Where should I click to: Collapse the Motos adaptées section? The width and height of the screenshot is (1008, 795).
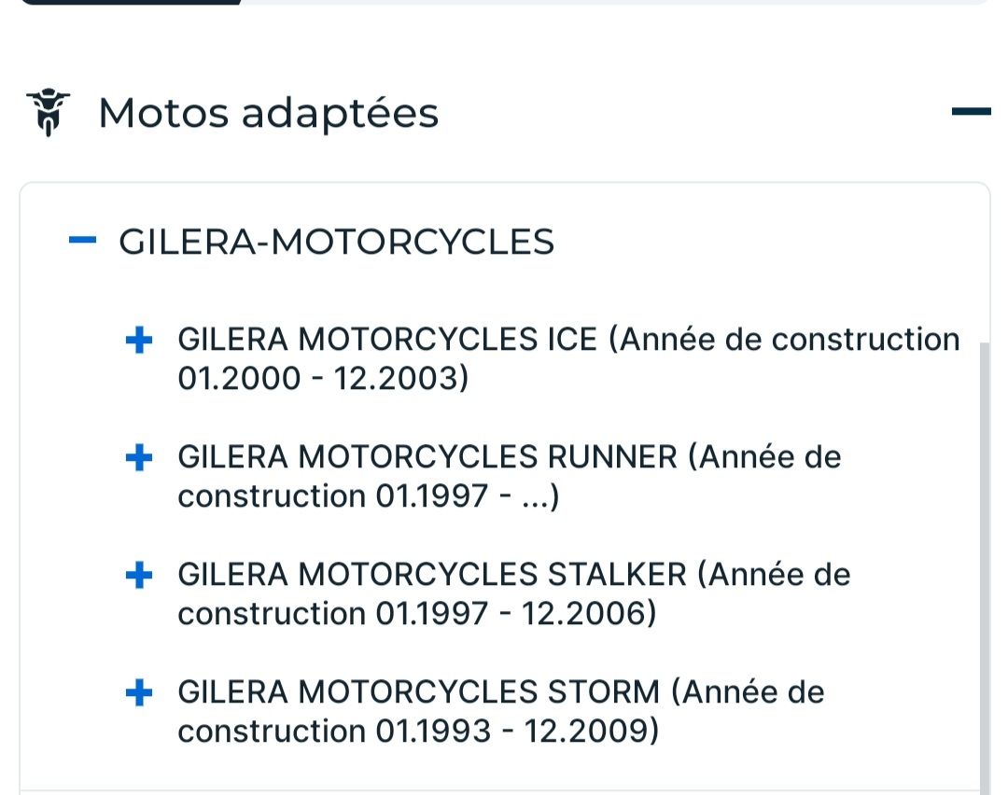pos(971,112)
